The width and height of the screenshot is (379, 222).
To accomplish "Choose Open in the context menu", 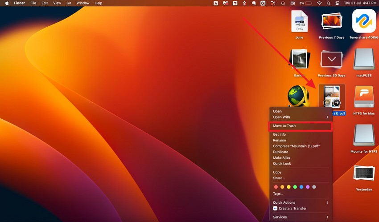I will coord(301,111).
